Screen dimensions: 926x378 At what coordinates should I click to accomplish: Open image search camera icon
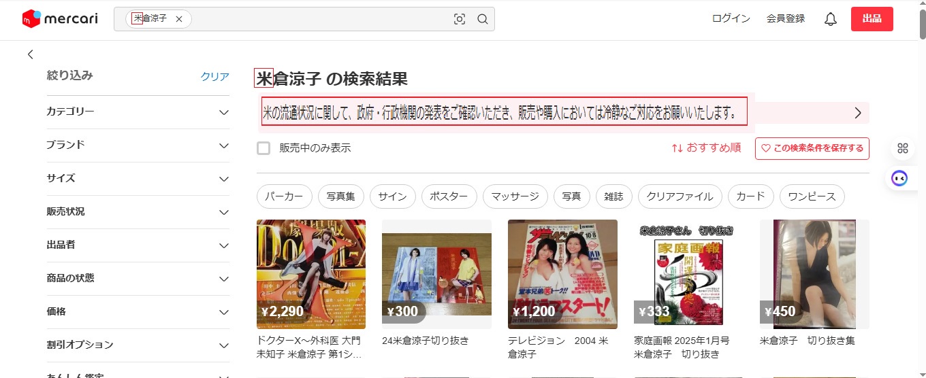tap(460, 19)
